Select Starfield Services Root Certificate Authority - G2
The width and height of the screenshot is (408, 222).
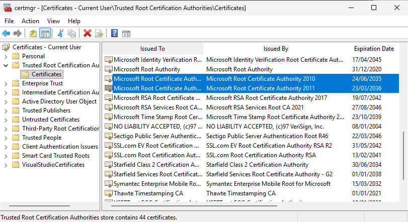click(251, 174)
